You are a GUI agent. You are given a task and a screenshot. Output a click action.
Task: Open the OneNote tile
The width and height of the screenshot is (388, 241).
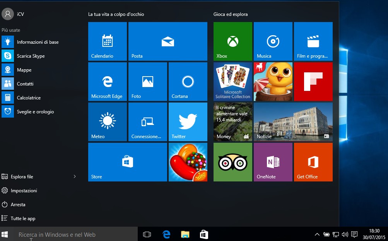[x=273, y=162]
